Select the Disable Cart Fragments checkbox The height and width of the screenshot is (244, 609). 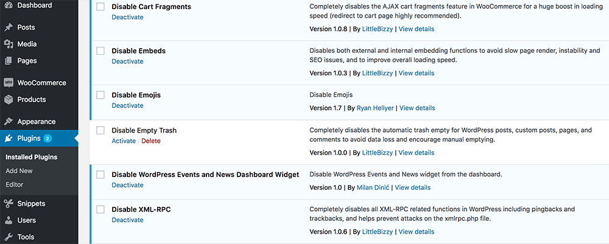(x=100, y=7)
